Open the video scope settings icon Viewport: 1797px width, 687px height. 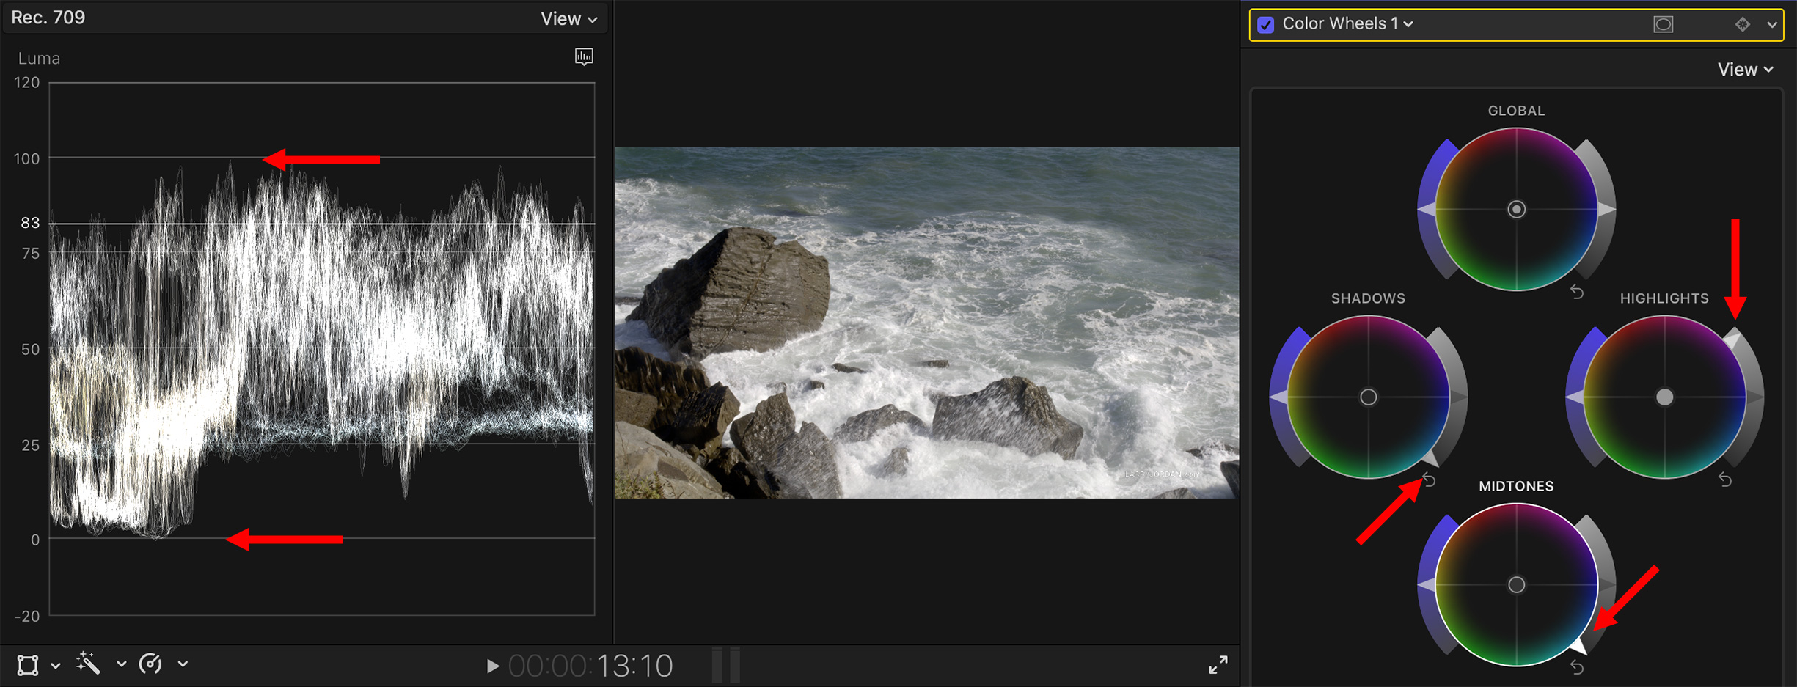584,56
